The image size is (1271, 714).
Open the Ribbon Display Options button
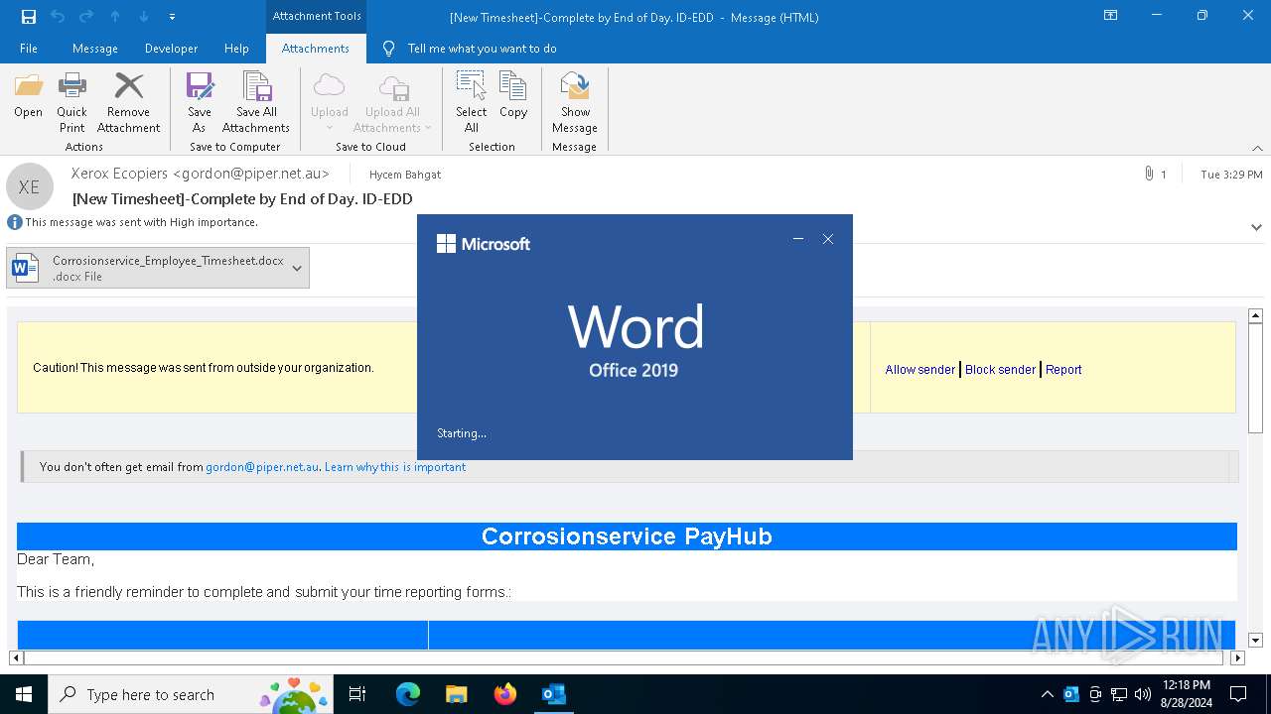coord(1111,16)
